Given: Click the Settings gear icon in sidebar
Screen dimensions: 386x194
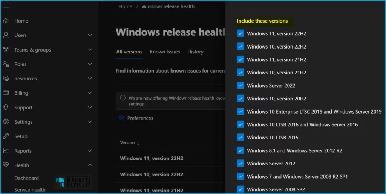Looking at the screenshot, I should (x=6, y=122).
